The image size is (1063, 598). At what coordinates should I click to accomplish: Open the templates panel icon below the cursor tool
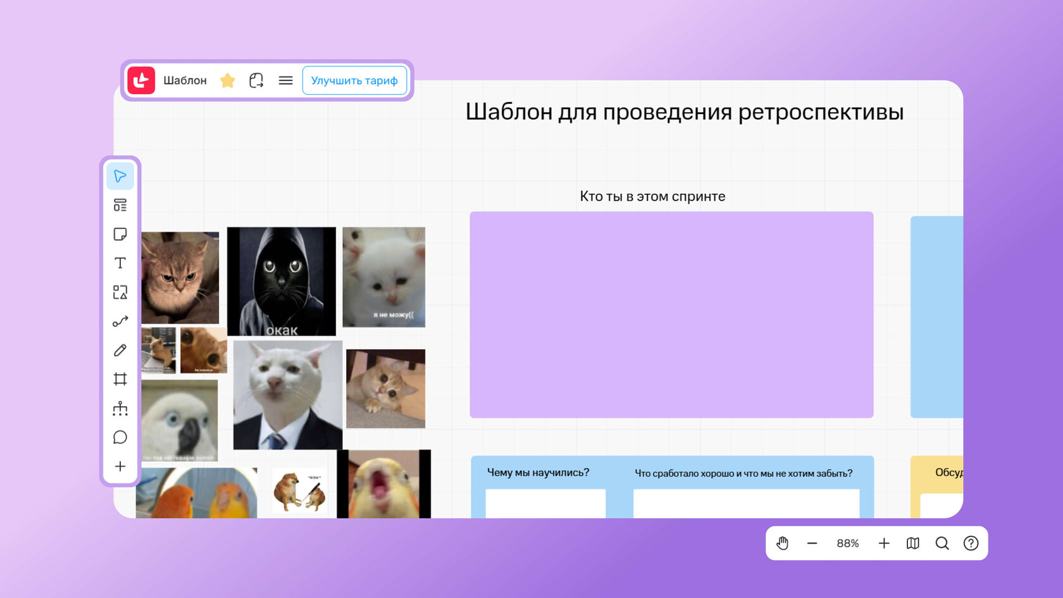(120, 205)
